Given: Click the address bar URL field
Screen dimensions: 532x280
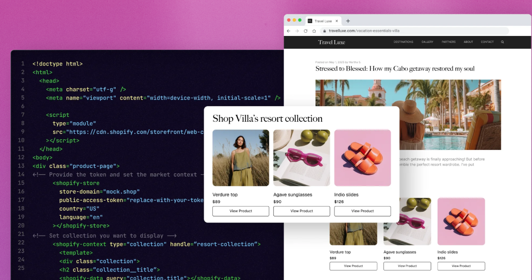Looking at the screenshot, I should pos(414,31).
